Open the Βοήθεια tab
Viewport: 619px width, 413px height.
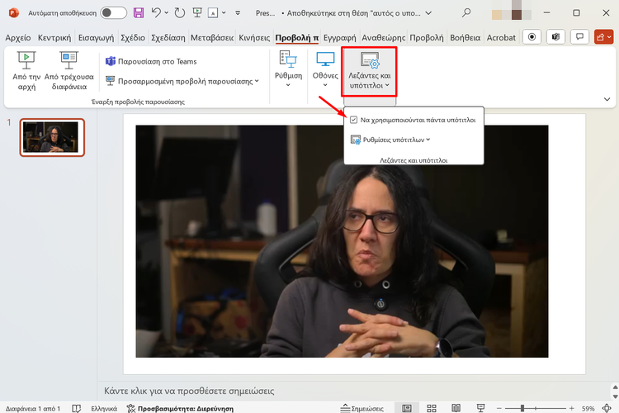pyautogui.click(x=465, y=38)
